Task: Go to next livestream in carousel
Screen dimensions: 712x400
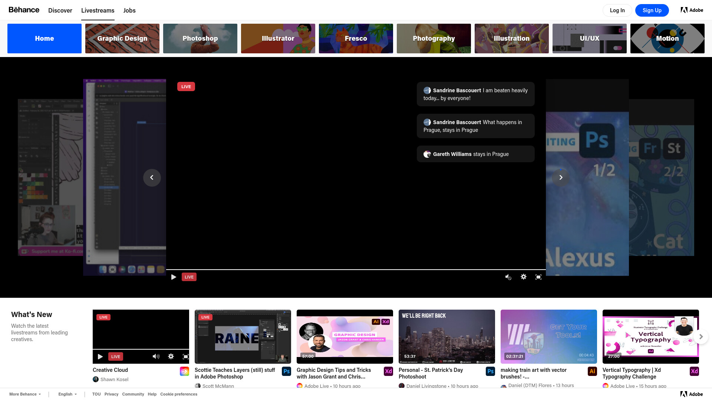Action: 561,177
